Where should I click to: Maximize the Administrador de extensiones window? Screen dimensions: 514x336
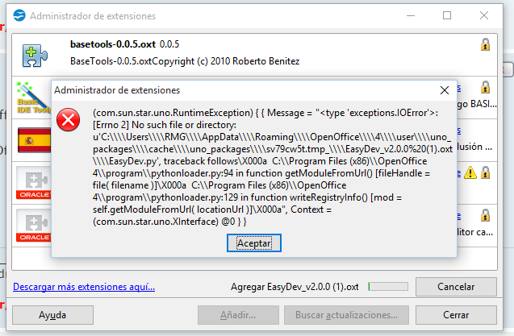click(x=447, y=15)
